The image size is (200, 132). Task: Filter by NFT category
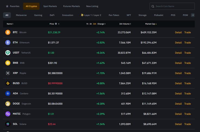click(129, 15)
